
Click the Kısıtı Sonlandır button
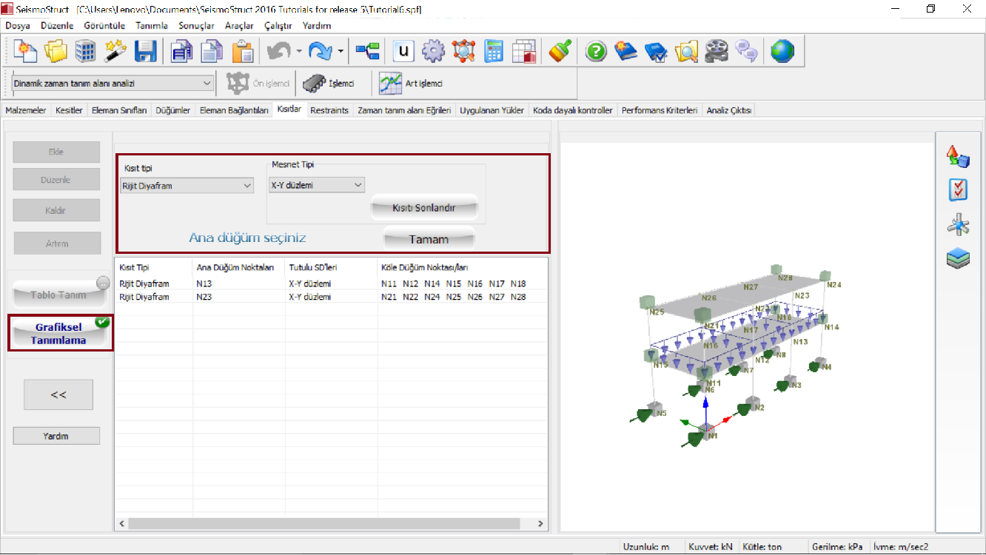[423, 208]
